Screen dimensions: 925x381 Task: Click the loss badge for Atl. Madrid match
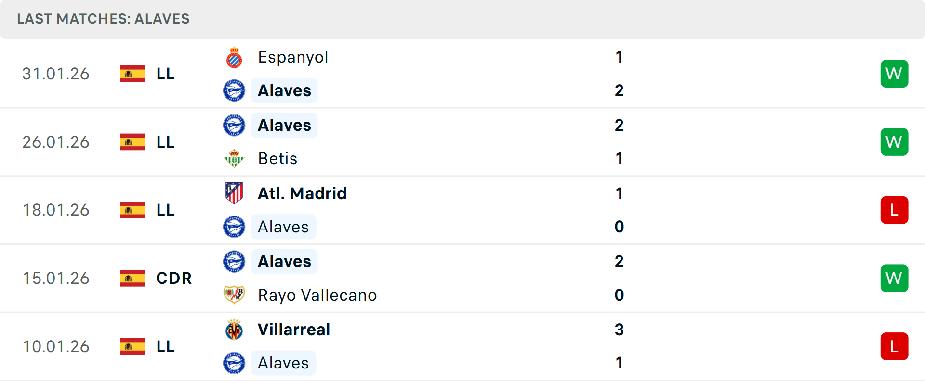[x=894, y=210]
